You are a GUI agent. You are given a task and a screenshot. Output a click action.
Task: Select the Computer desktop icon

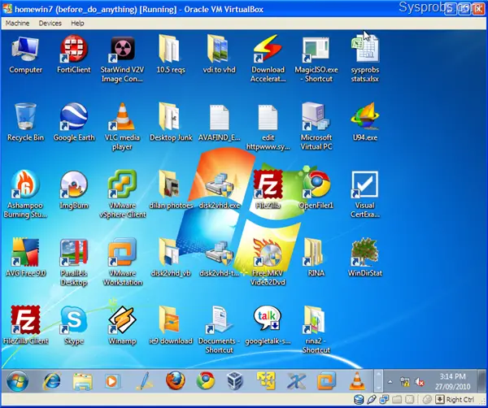tap(25, 54)
